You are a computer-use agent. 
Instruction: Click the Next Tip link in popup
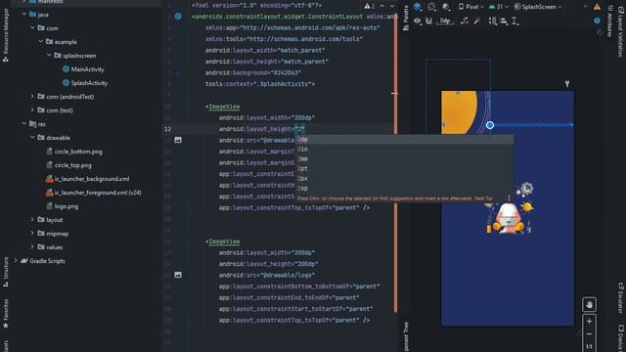pos(483,198)
